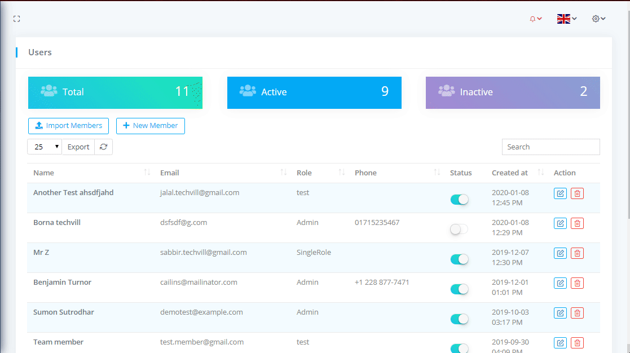Delete the Team member user
Viewport: 630px width, 353px height.
click(577, 343)
